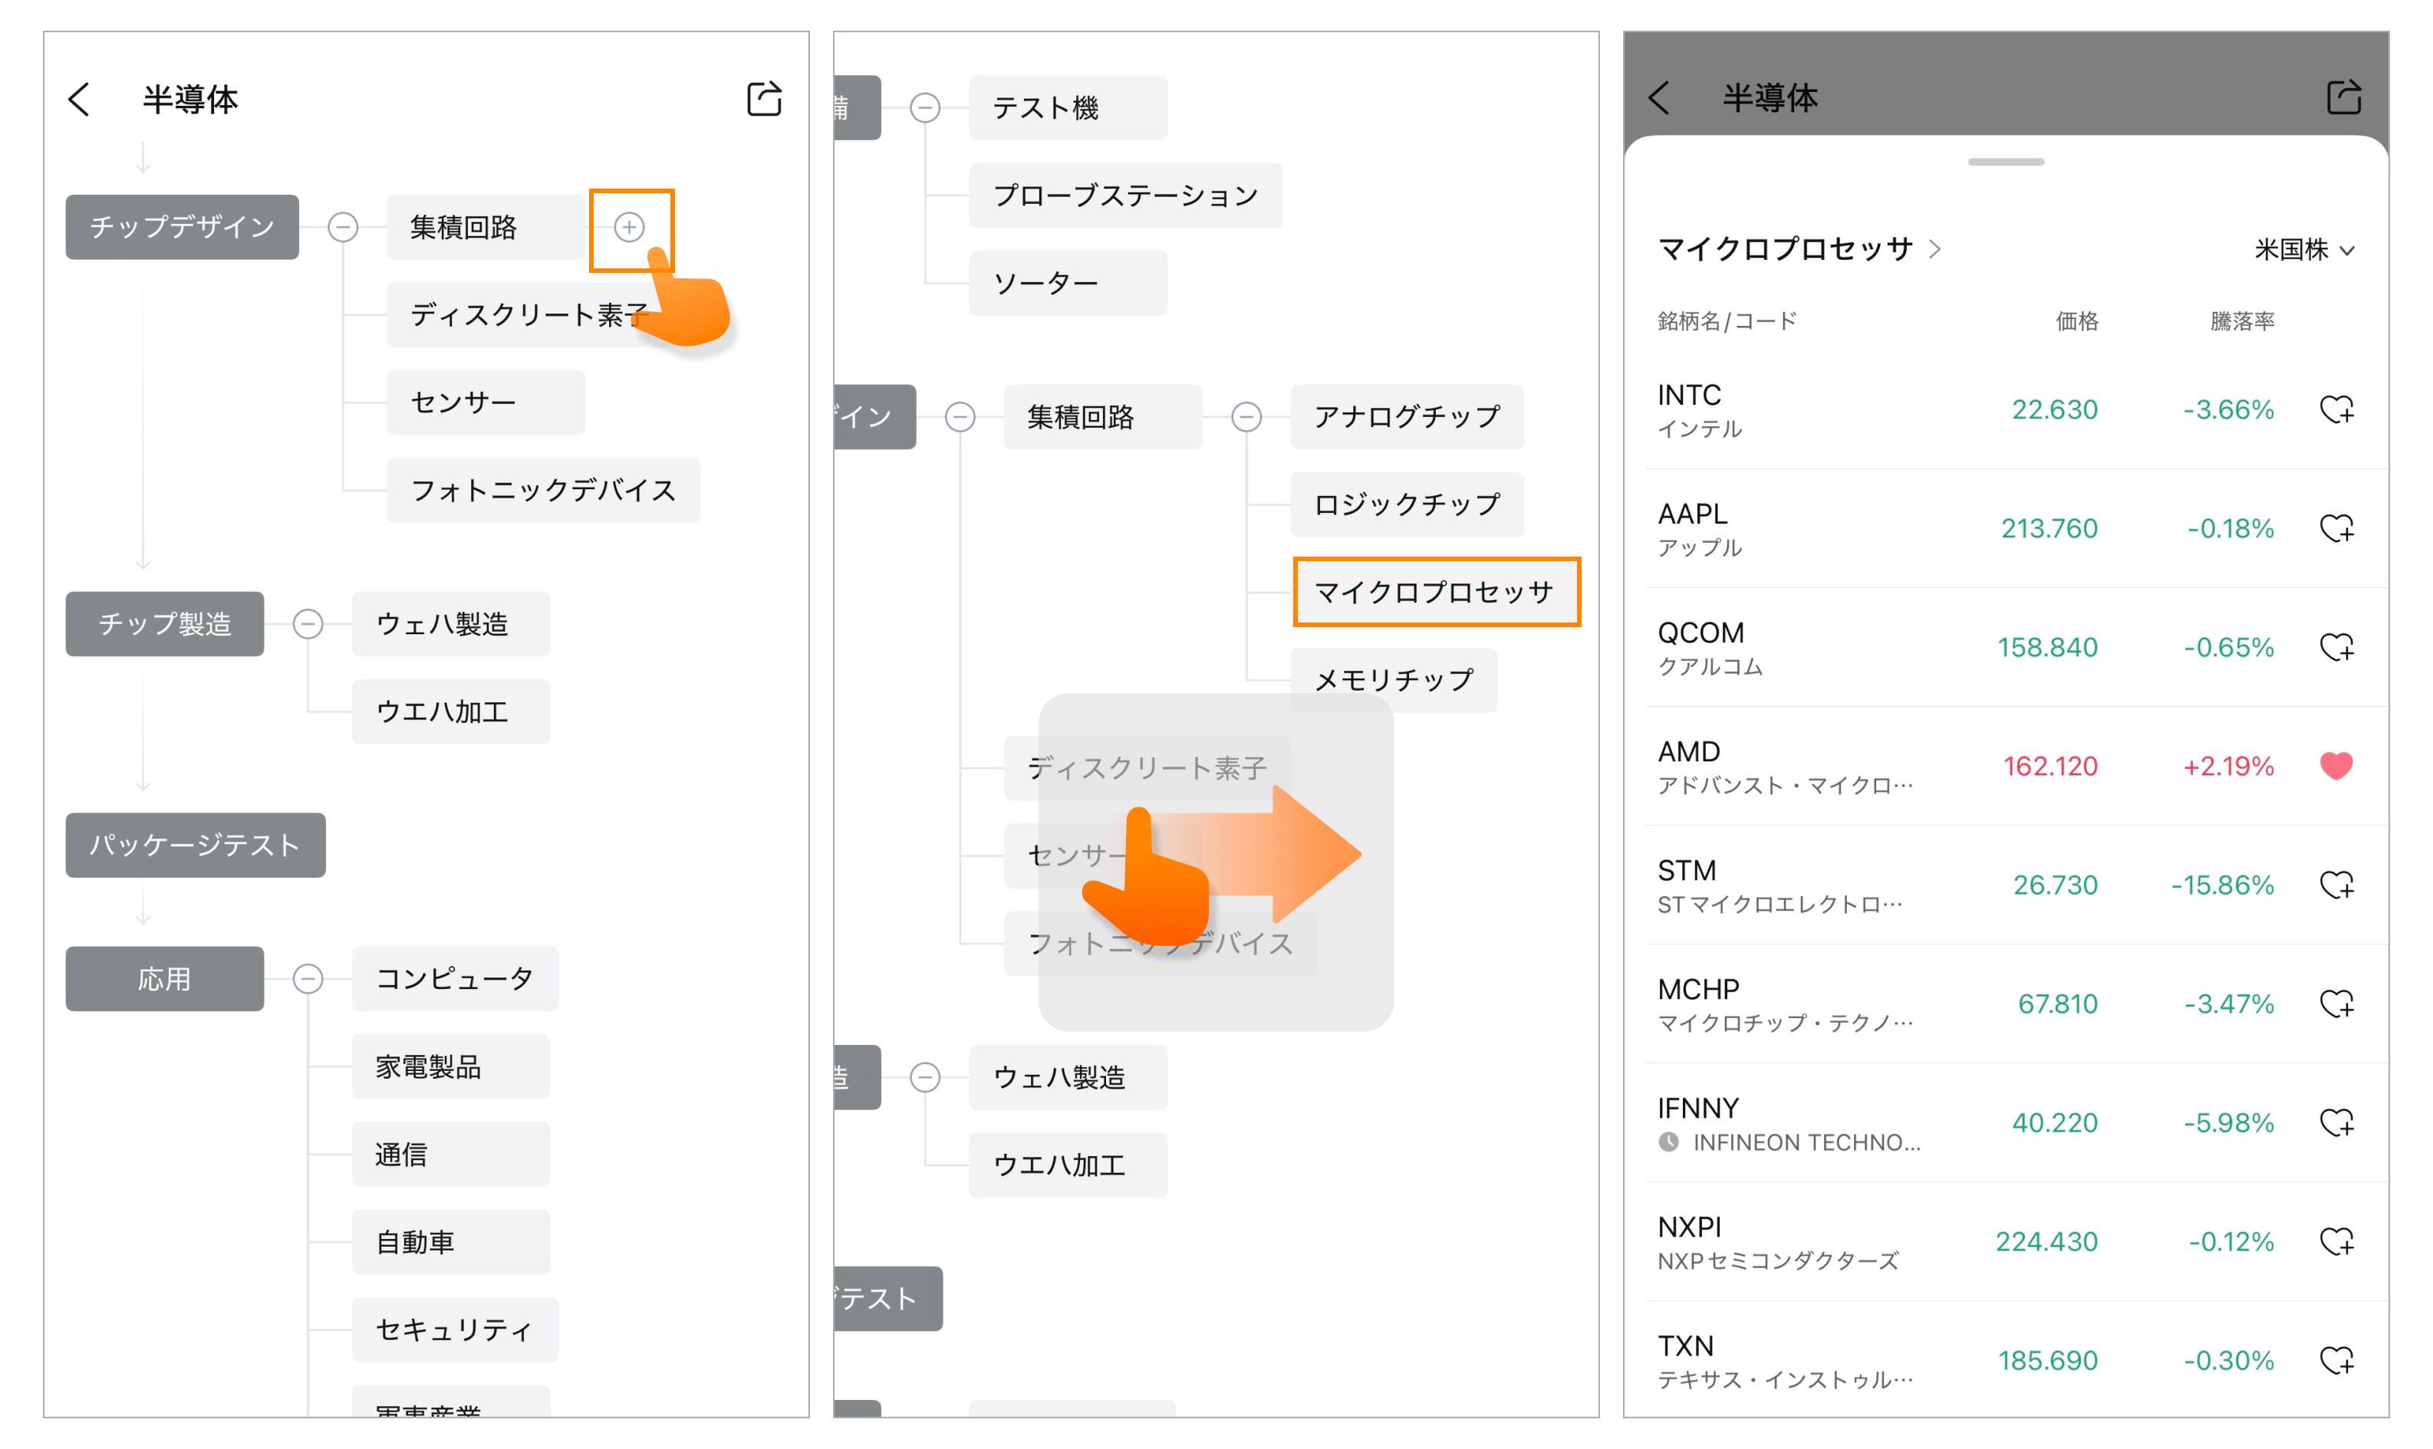
Task: Open MCHP stock row
Action: [x=2007, y=1005]
